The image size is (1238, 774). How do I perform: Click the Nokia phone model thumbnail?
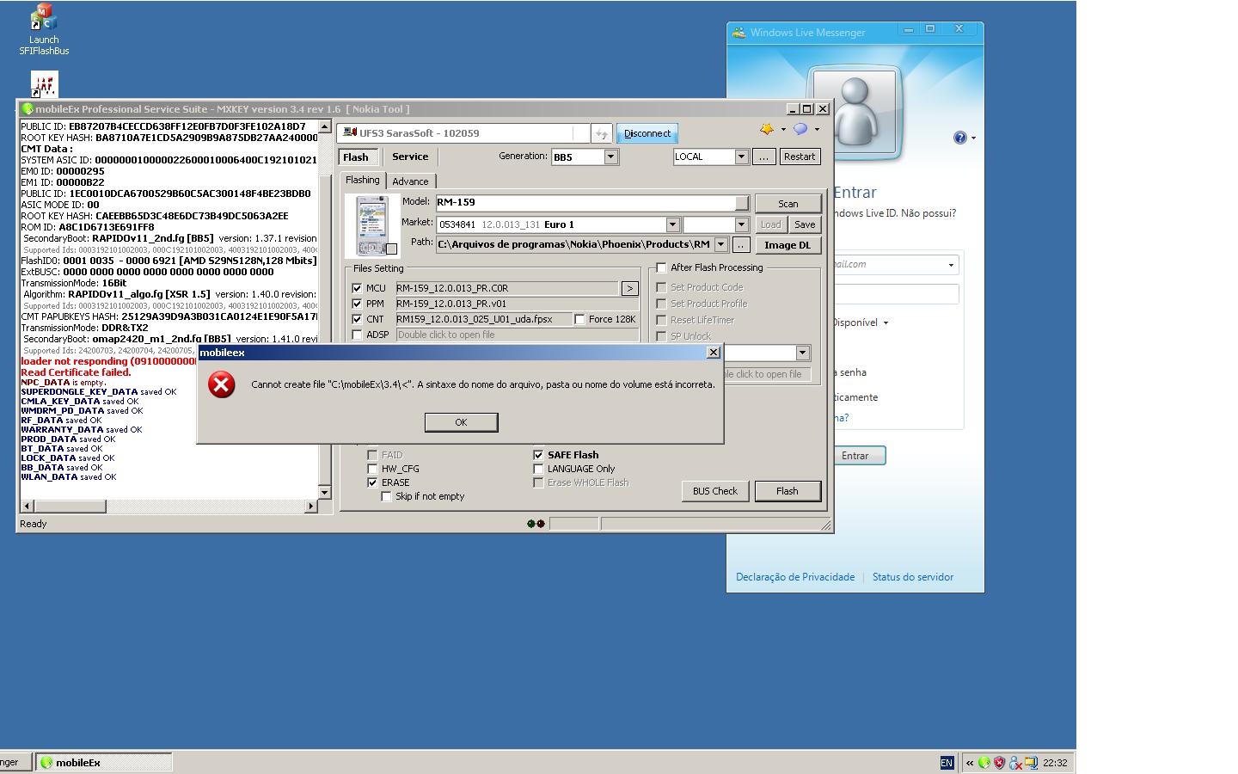pos(372,225)
